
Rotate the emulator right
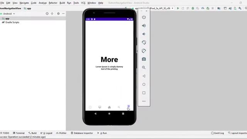coord(144,51)
